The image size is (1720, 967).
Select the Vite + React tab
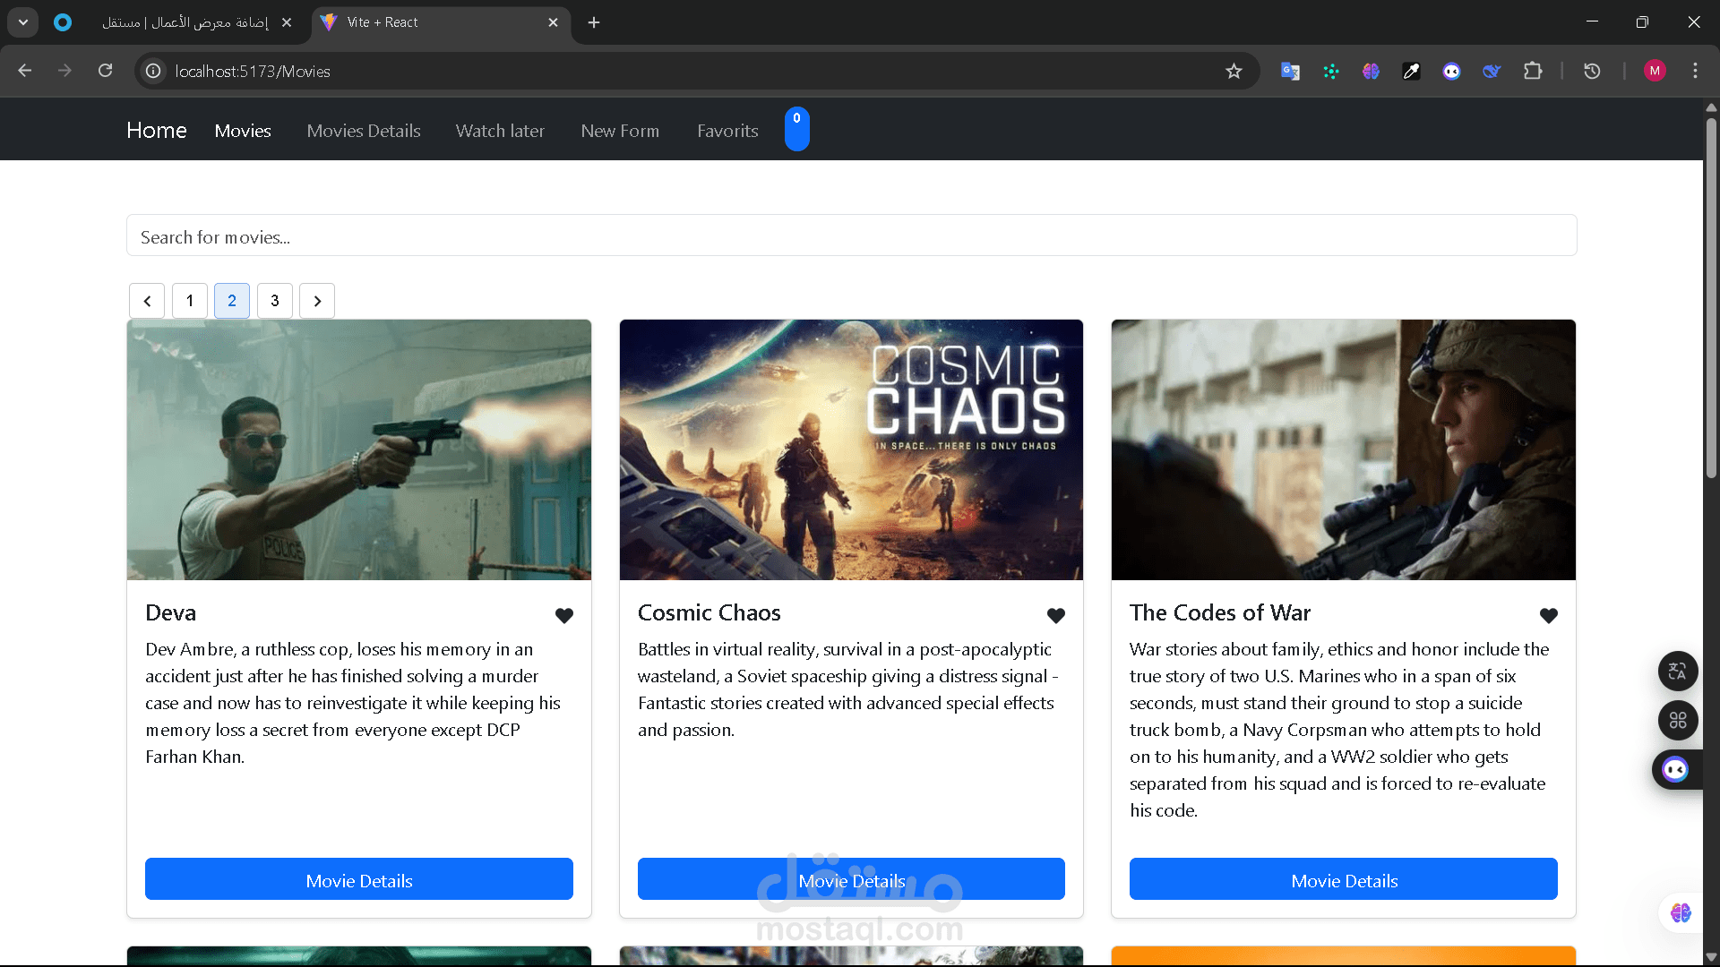tap(439, 22)
